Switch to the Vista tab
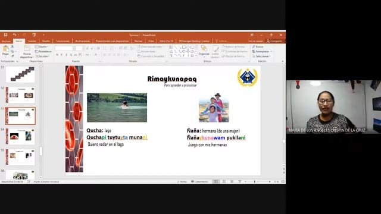381x214 pixels. pyautogui.click(x=151, y=41)
